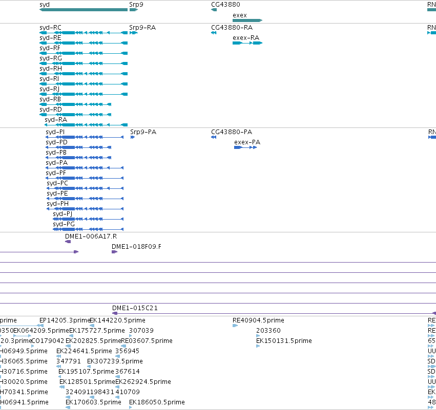This screenshot has height=410, width=436.
Task: Click the Srp9 gene label
Action: 136,5
